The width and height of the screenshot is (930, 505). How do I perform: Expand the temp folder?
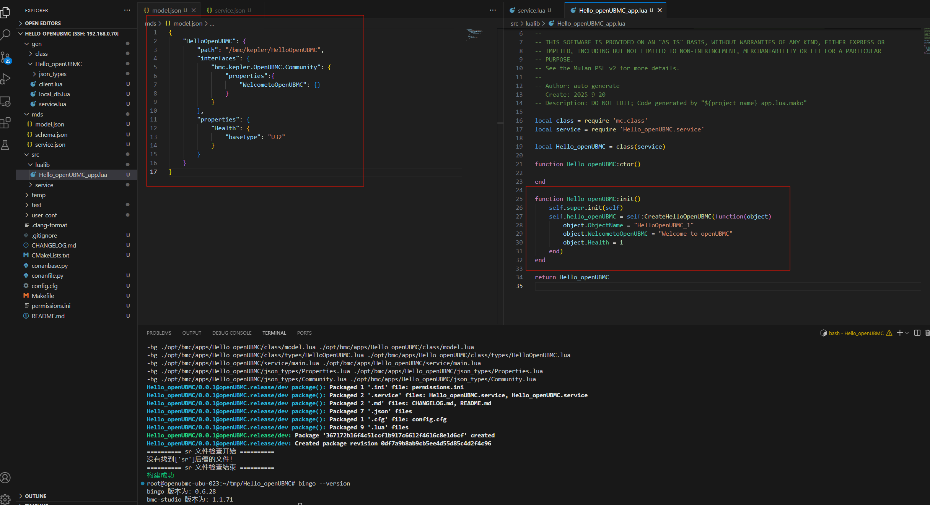point(38,195)
